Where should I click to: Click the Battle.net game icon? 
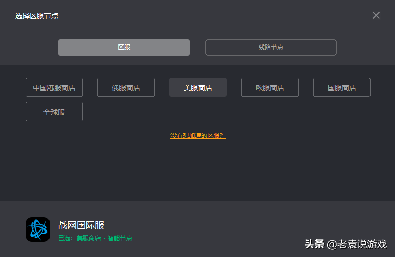tap(38, 229)
